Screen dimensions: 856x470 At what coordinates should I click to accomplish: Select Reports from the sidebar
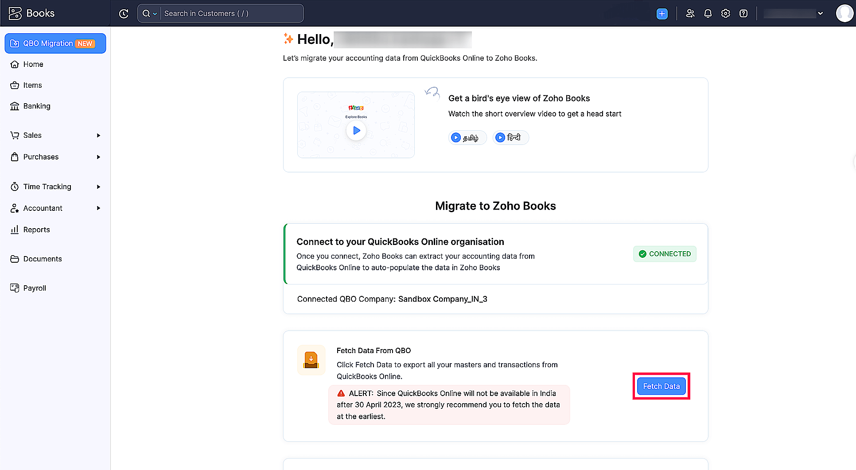(36, 229)
